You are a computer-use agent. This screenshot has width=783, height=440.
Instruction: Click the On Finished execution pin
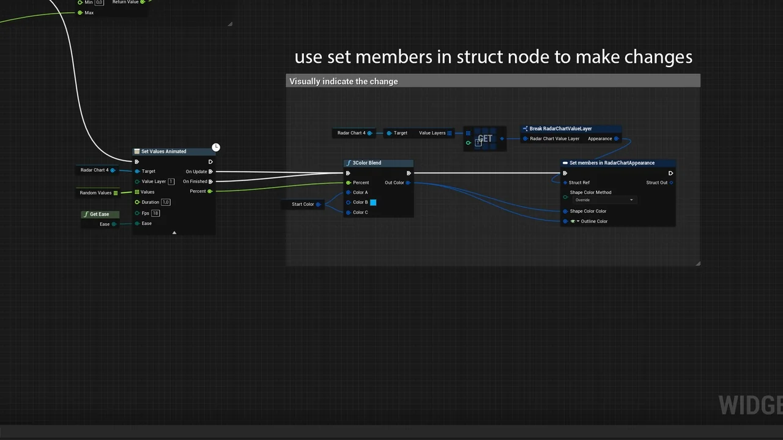(x=210, y=182)
